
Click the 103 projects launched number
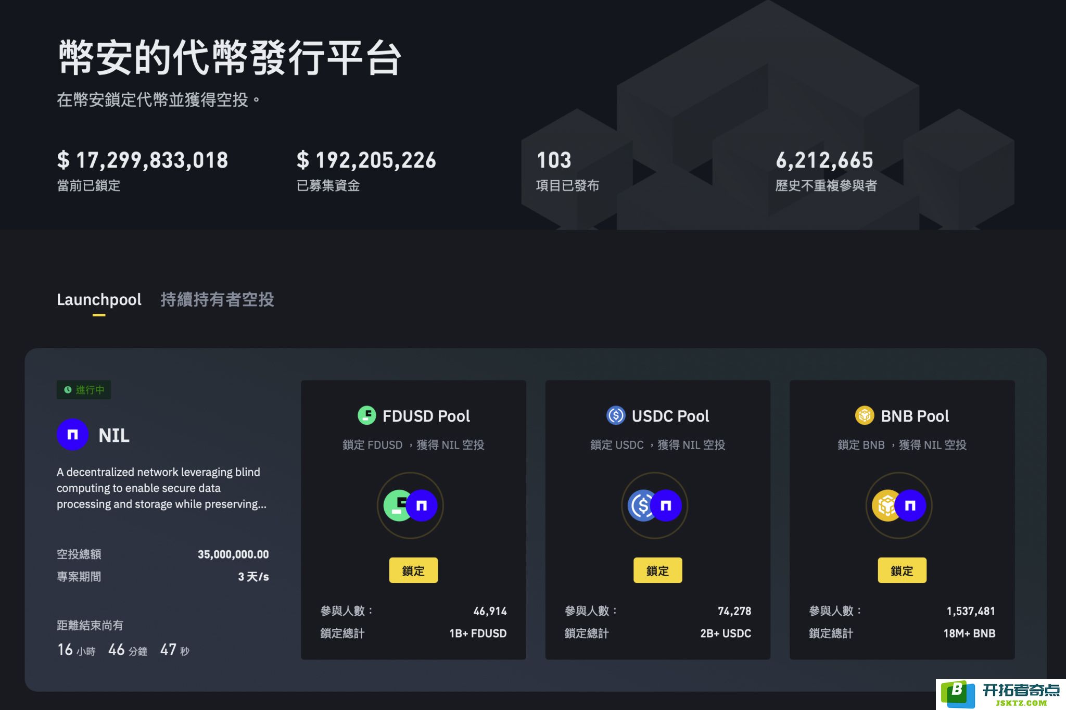coord(554,160)
